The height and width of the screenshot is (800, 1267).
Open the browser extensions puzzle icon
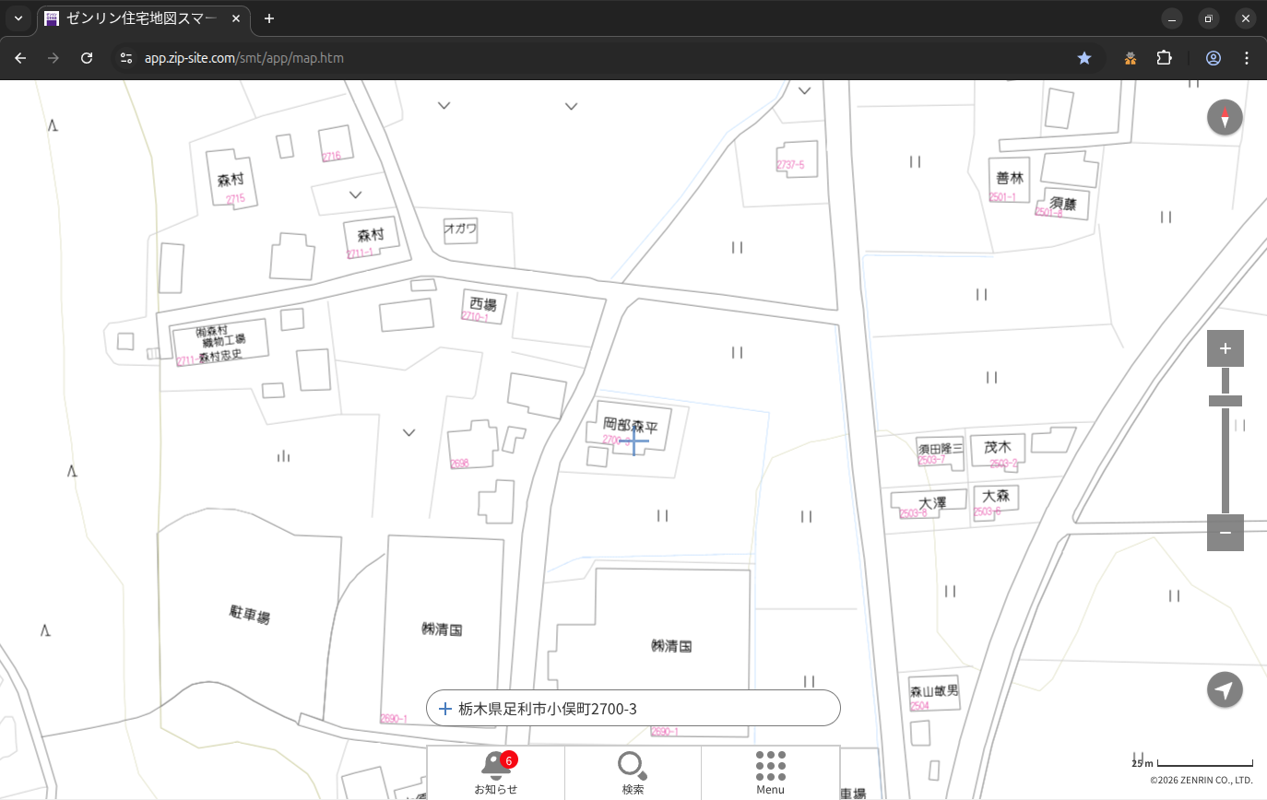coord(1164,58)
